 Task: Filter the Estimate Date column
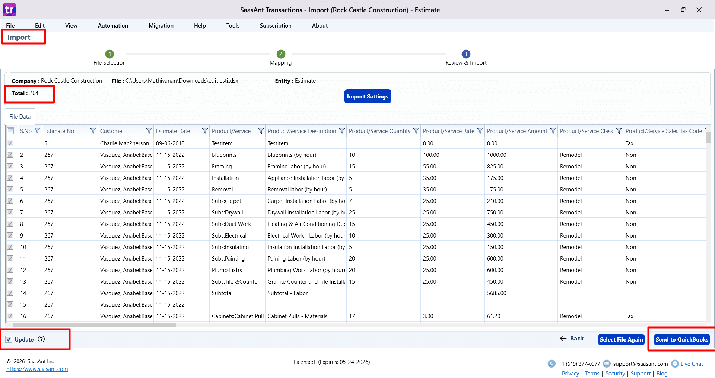click(205, 131)
